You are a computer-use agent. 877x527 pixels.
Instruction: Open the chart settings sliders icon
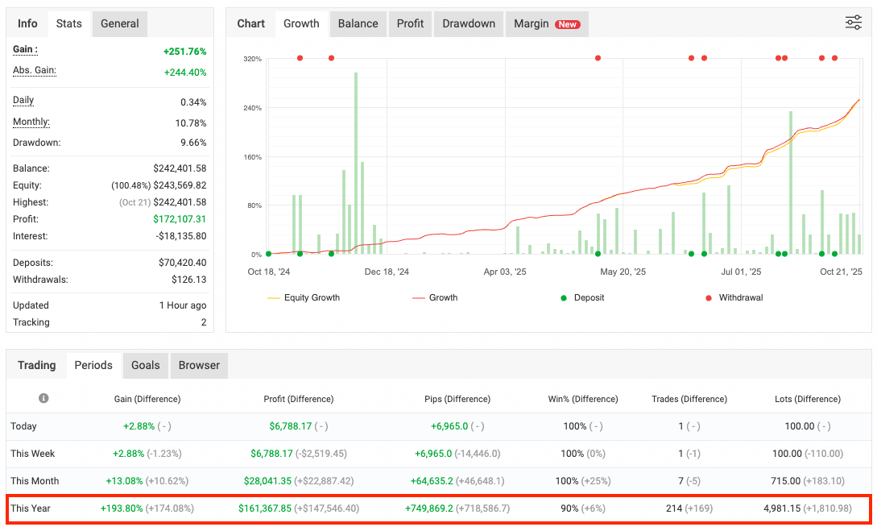point(853,23)
